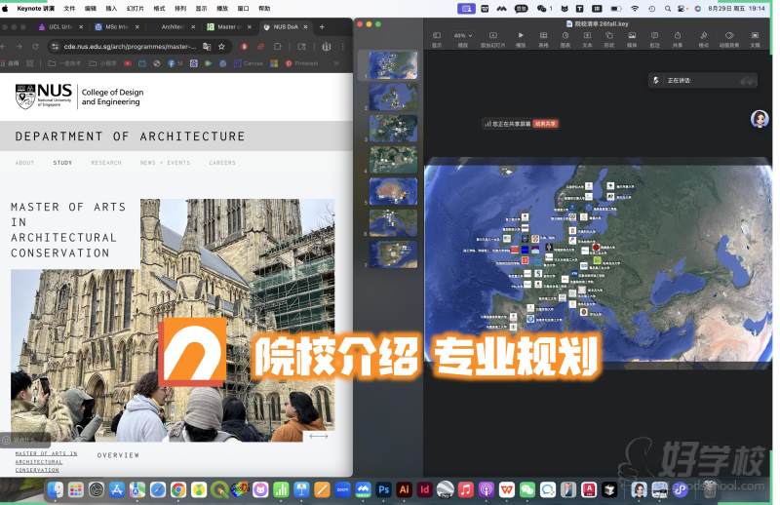Open the Share menu in Keynote toolbar
This screenshot has height=505, width=780.
[x=678, y=36]
